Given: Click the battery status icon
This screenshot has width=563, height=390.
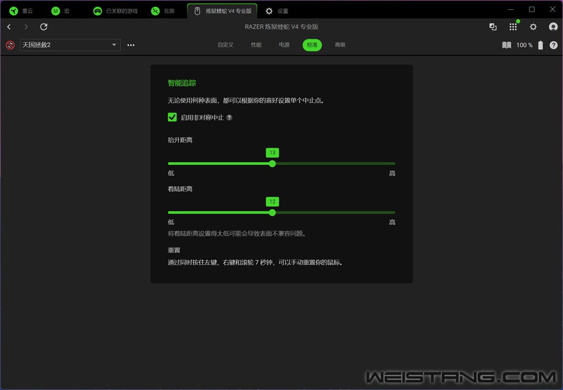Looking at the screenshot, I should (x=540, y=45).
